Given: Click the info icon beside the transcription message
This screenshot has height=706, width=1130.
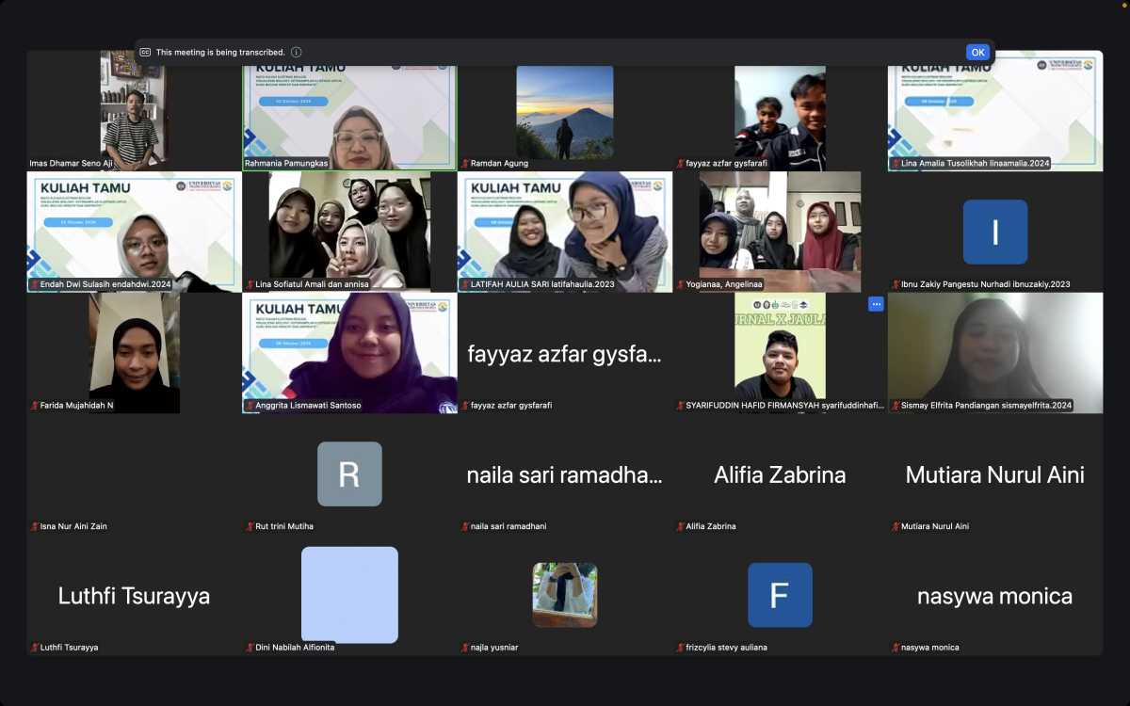Looking at the screenshot, I should pyautogui.click(x=297, y=53).
